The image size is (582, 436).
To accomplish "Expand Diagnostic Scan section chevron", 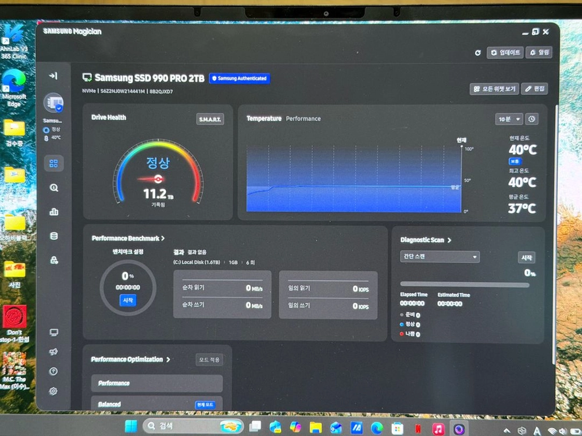I will (x=449, y=240).
